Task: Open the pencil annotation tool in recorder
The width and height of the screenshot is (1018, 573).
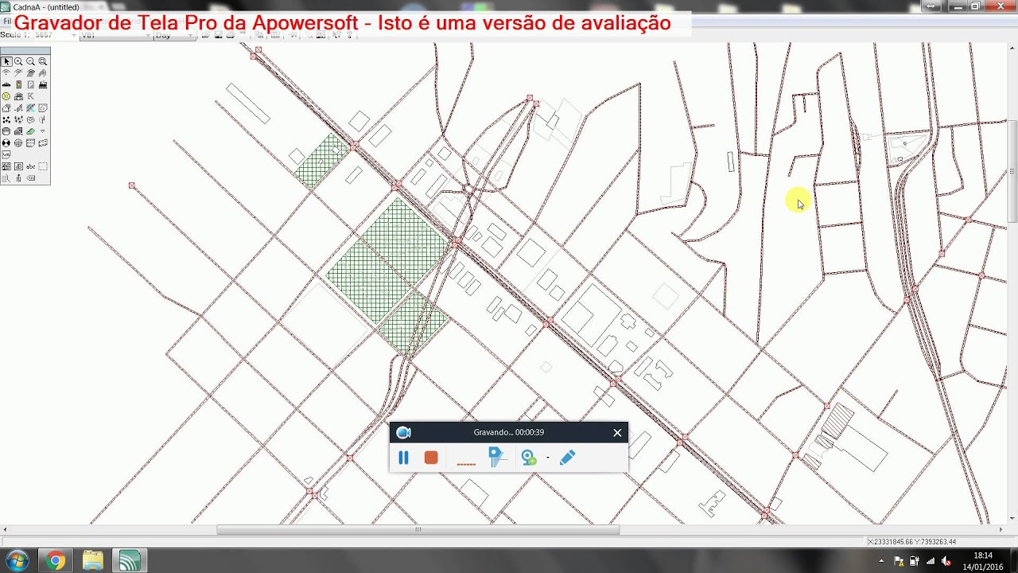Action: point(567,458)
